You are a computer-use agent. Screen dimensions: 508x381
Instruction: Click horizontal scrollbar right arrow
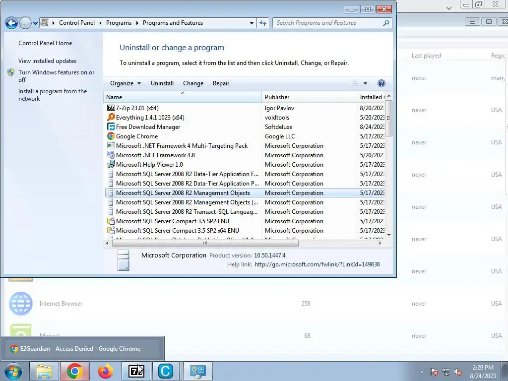[381, 243]
